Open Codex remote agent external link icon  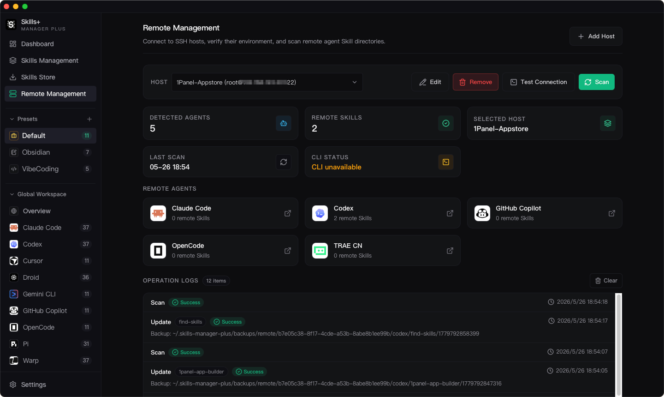click(x=450, y=213)
